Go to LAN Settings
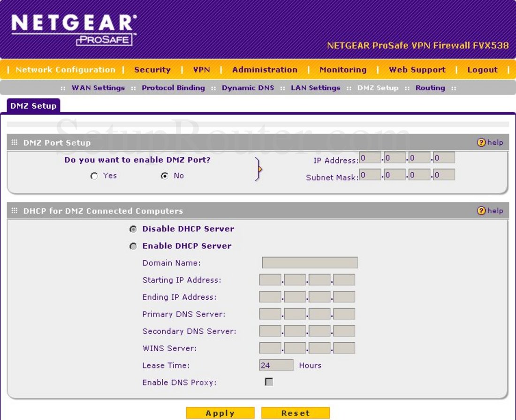 click(315, 88)
